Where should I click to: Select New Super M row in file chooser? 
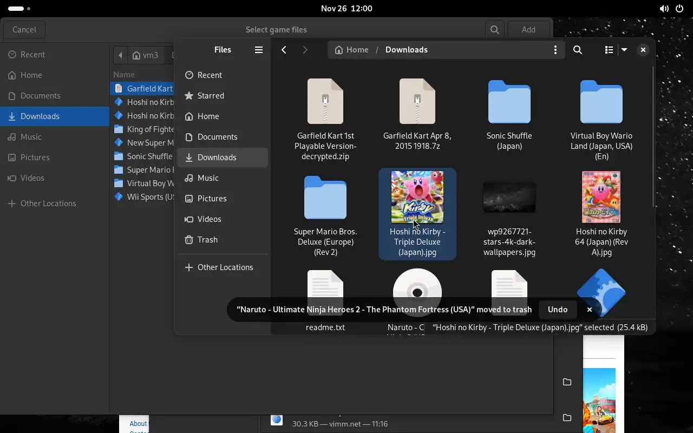tap(143, 143)
